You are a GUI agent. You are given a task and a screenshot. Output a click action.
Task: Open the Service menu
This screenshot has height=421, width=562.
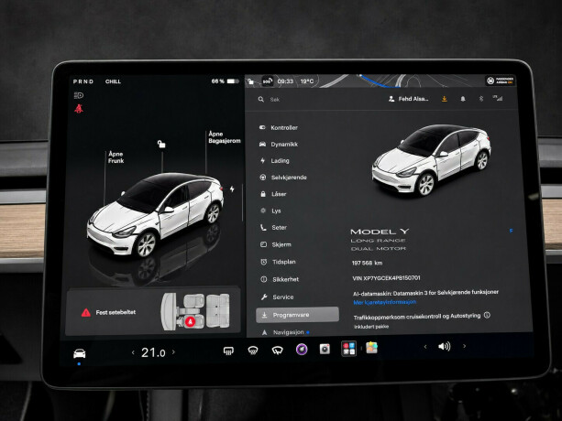pos(278,297)
